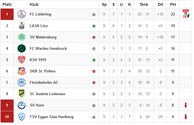
Task: Click the FC Wacker Innsbruck logo
Action: [22, 48]
